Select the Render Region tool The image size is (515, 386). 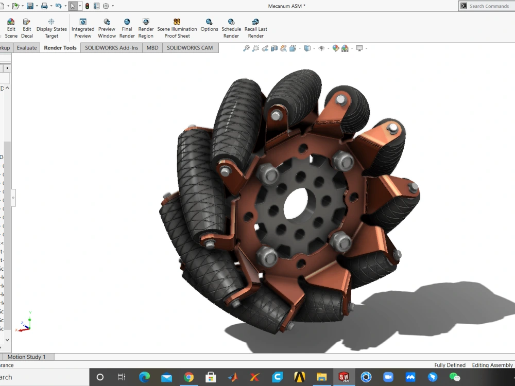click(x=146, y=28)
